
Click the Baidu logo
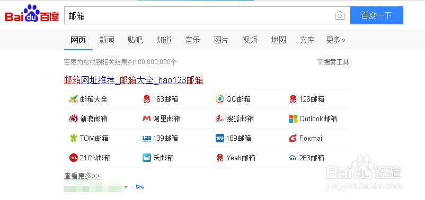point(32,14)
